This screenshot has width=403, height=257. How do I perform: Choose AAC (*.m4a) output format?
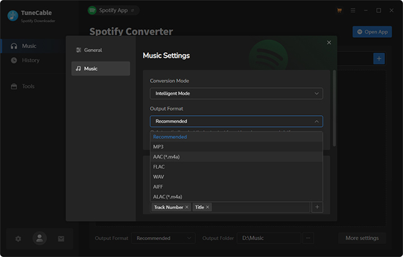[236, 157]
